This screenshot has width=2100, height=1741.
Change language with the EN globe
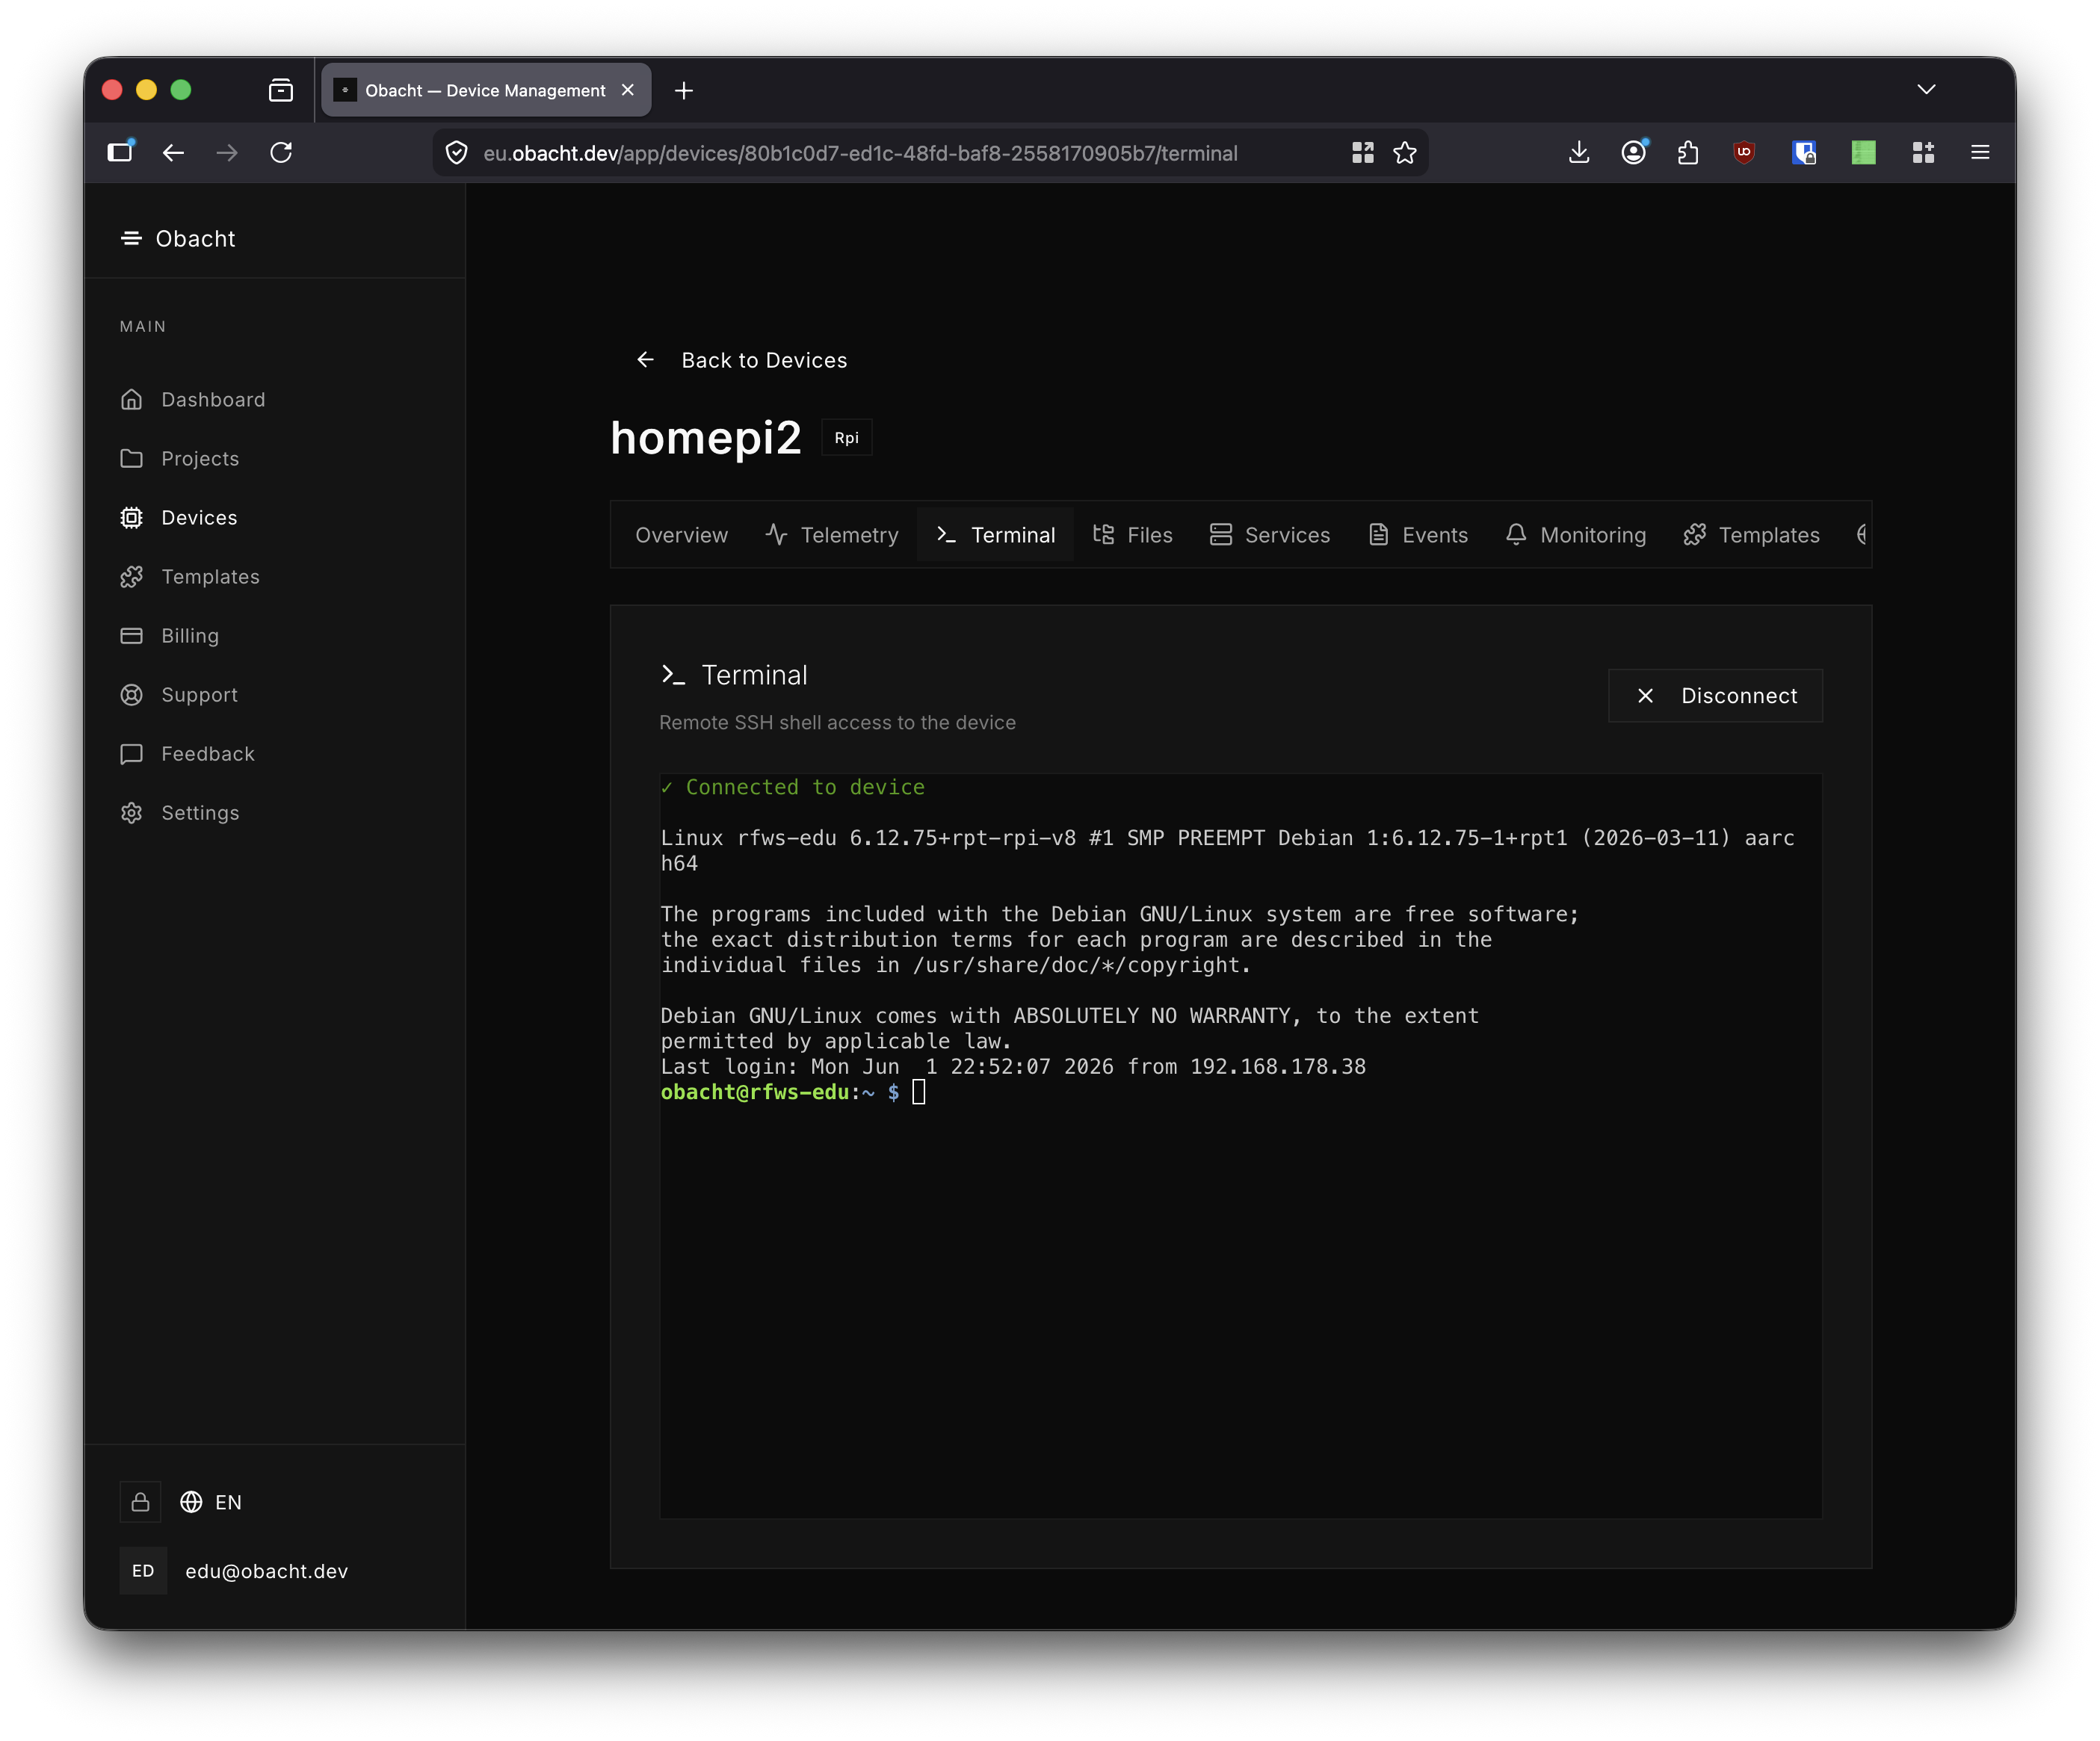(x=211, y=1502)
